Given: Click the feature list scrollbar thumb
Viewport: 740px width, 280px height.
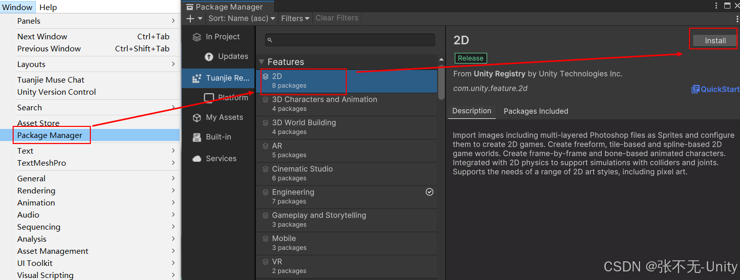Looking at the screenshot, I should coord(442,82).
